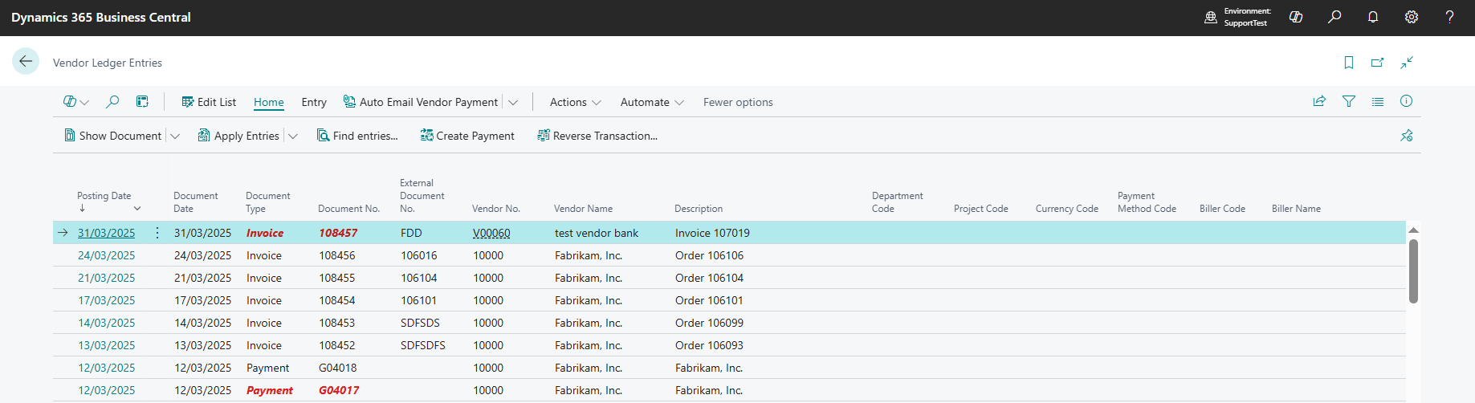Open posting date 17/03/2025 link
The width and height of the screenshot is (1475, 403).
pos(106,300)
